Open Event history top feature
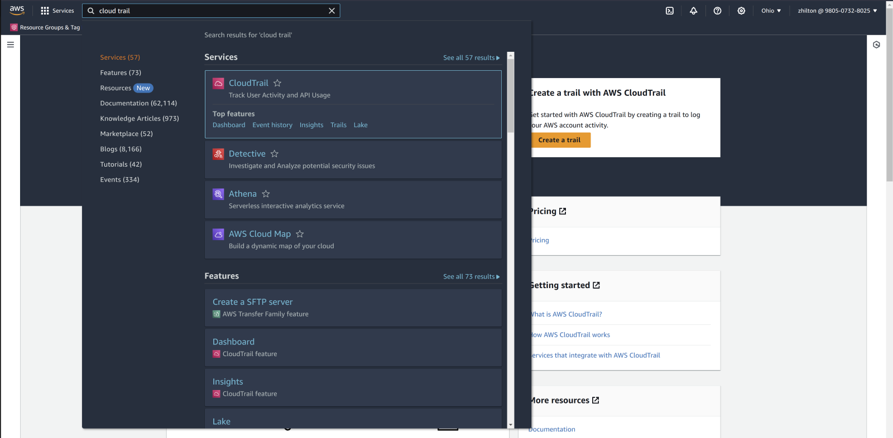This screenshot has width=893, height=438. point(272,125)
